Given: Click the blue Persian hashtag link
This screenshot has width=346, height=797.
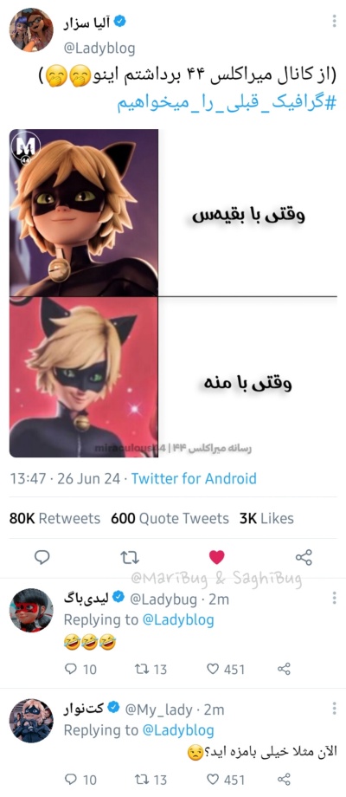Looking at the screenshot, I should pyautogui.click(x=227, y=103).
